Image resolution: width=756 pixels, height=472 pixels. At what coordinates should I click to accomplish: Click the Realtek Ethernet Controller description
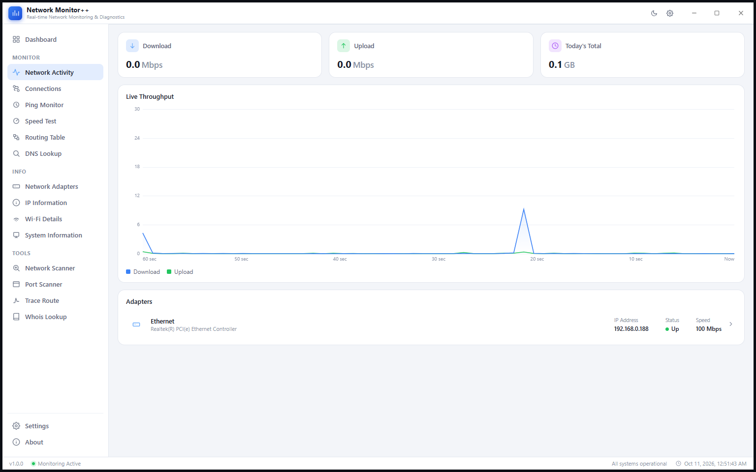point(193,329)
